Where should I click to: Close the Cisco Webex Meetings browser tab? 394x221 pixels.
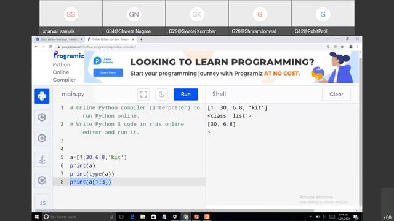pos(81,39)
